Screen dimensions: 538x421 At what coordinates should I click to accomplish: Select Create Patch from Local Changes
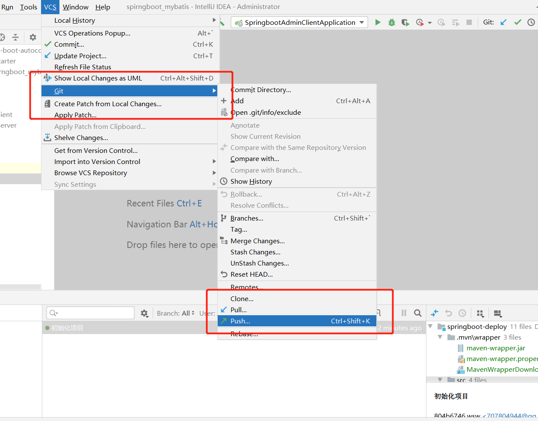coord(130,104)
